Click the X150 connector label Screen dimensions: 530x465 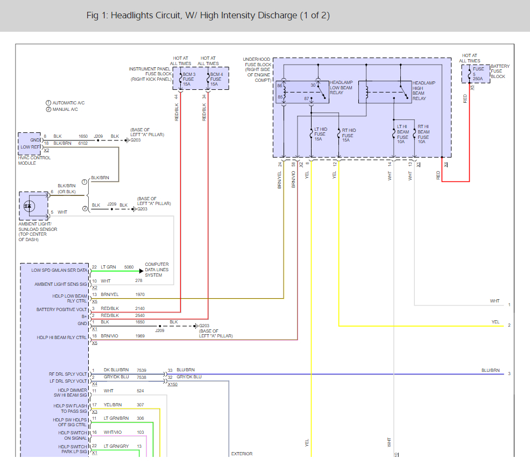pos(172,384)
